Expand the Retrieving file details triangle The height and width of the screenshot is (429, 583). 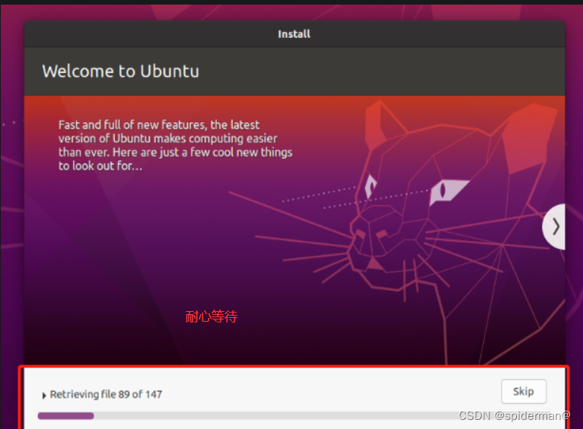(44, 396)
